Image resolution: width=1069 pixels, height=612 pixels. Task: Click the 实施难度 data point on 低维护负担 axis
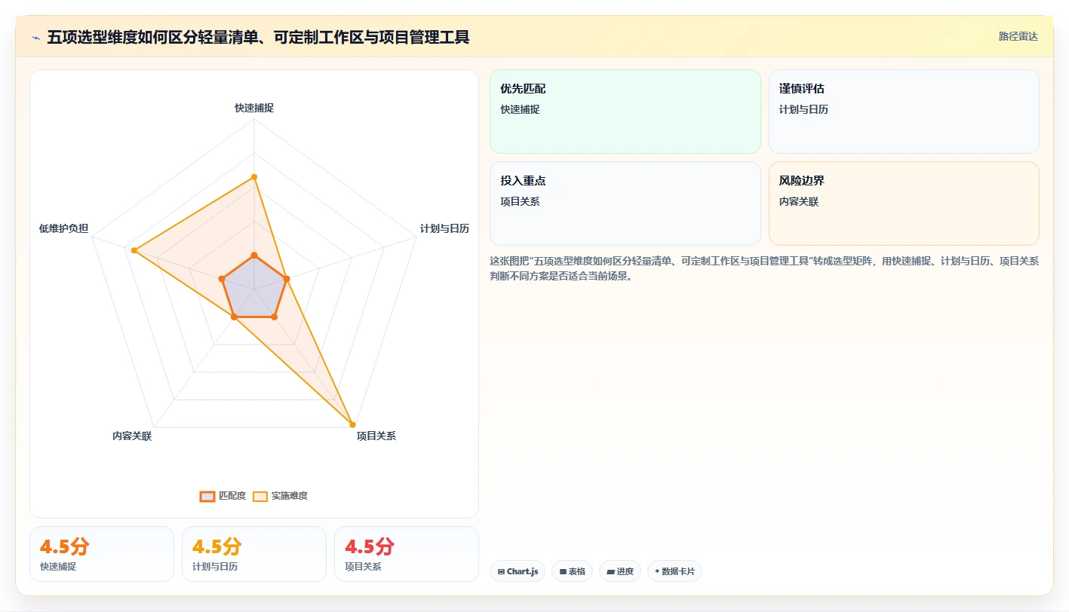click(134, 250)
